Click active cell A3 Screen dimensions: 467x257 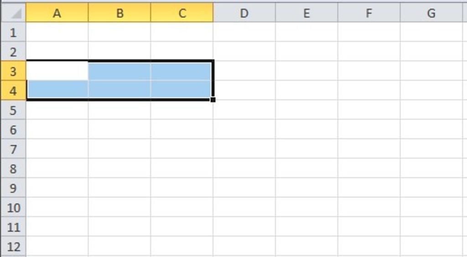click(x=57, y=71)
